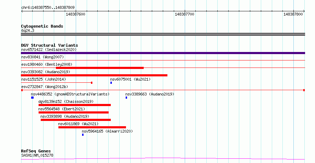
Task: Select the red nsv5564548 variant bar
Action: click(x=74, y=112)
